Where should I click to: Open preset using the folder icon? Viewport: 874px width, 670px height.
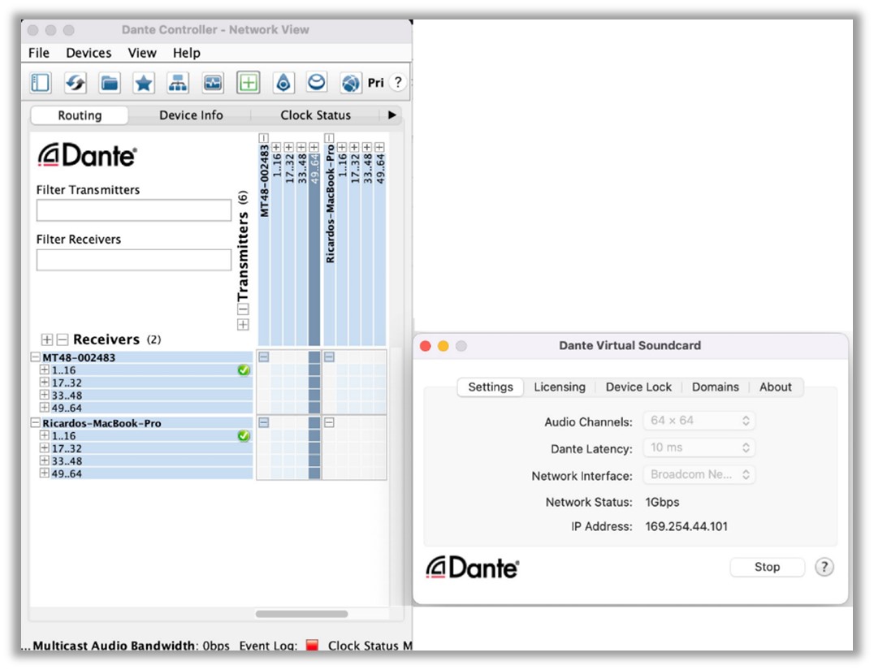click(x=110, y=83)
